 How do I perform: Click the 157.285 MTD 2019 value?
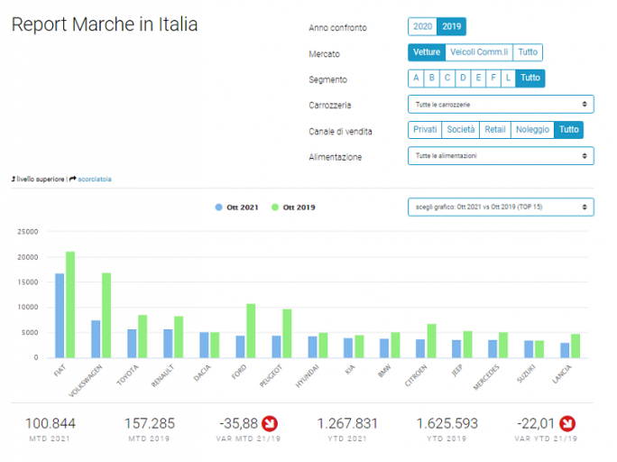[x=150, y=424]
